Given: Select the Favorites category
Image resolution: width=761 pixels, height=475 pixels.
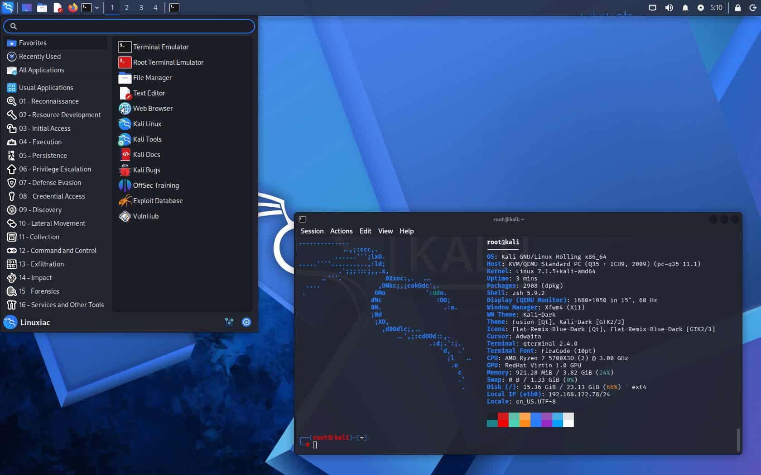Looking at the screenshot, I should pos(55,43).
